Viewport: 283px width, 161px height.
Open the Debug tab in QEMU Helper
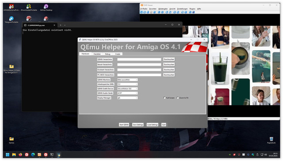point(107,54)
